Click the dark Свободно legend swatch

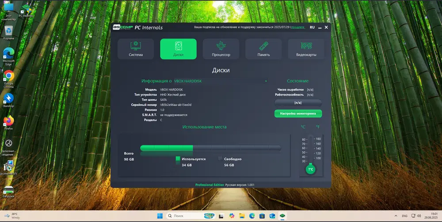pyautogui.click(x=220, y=159)
